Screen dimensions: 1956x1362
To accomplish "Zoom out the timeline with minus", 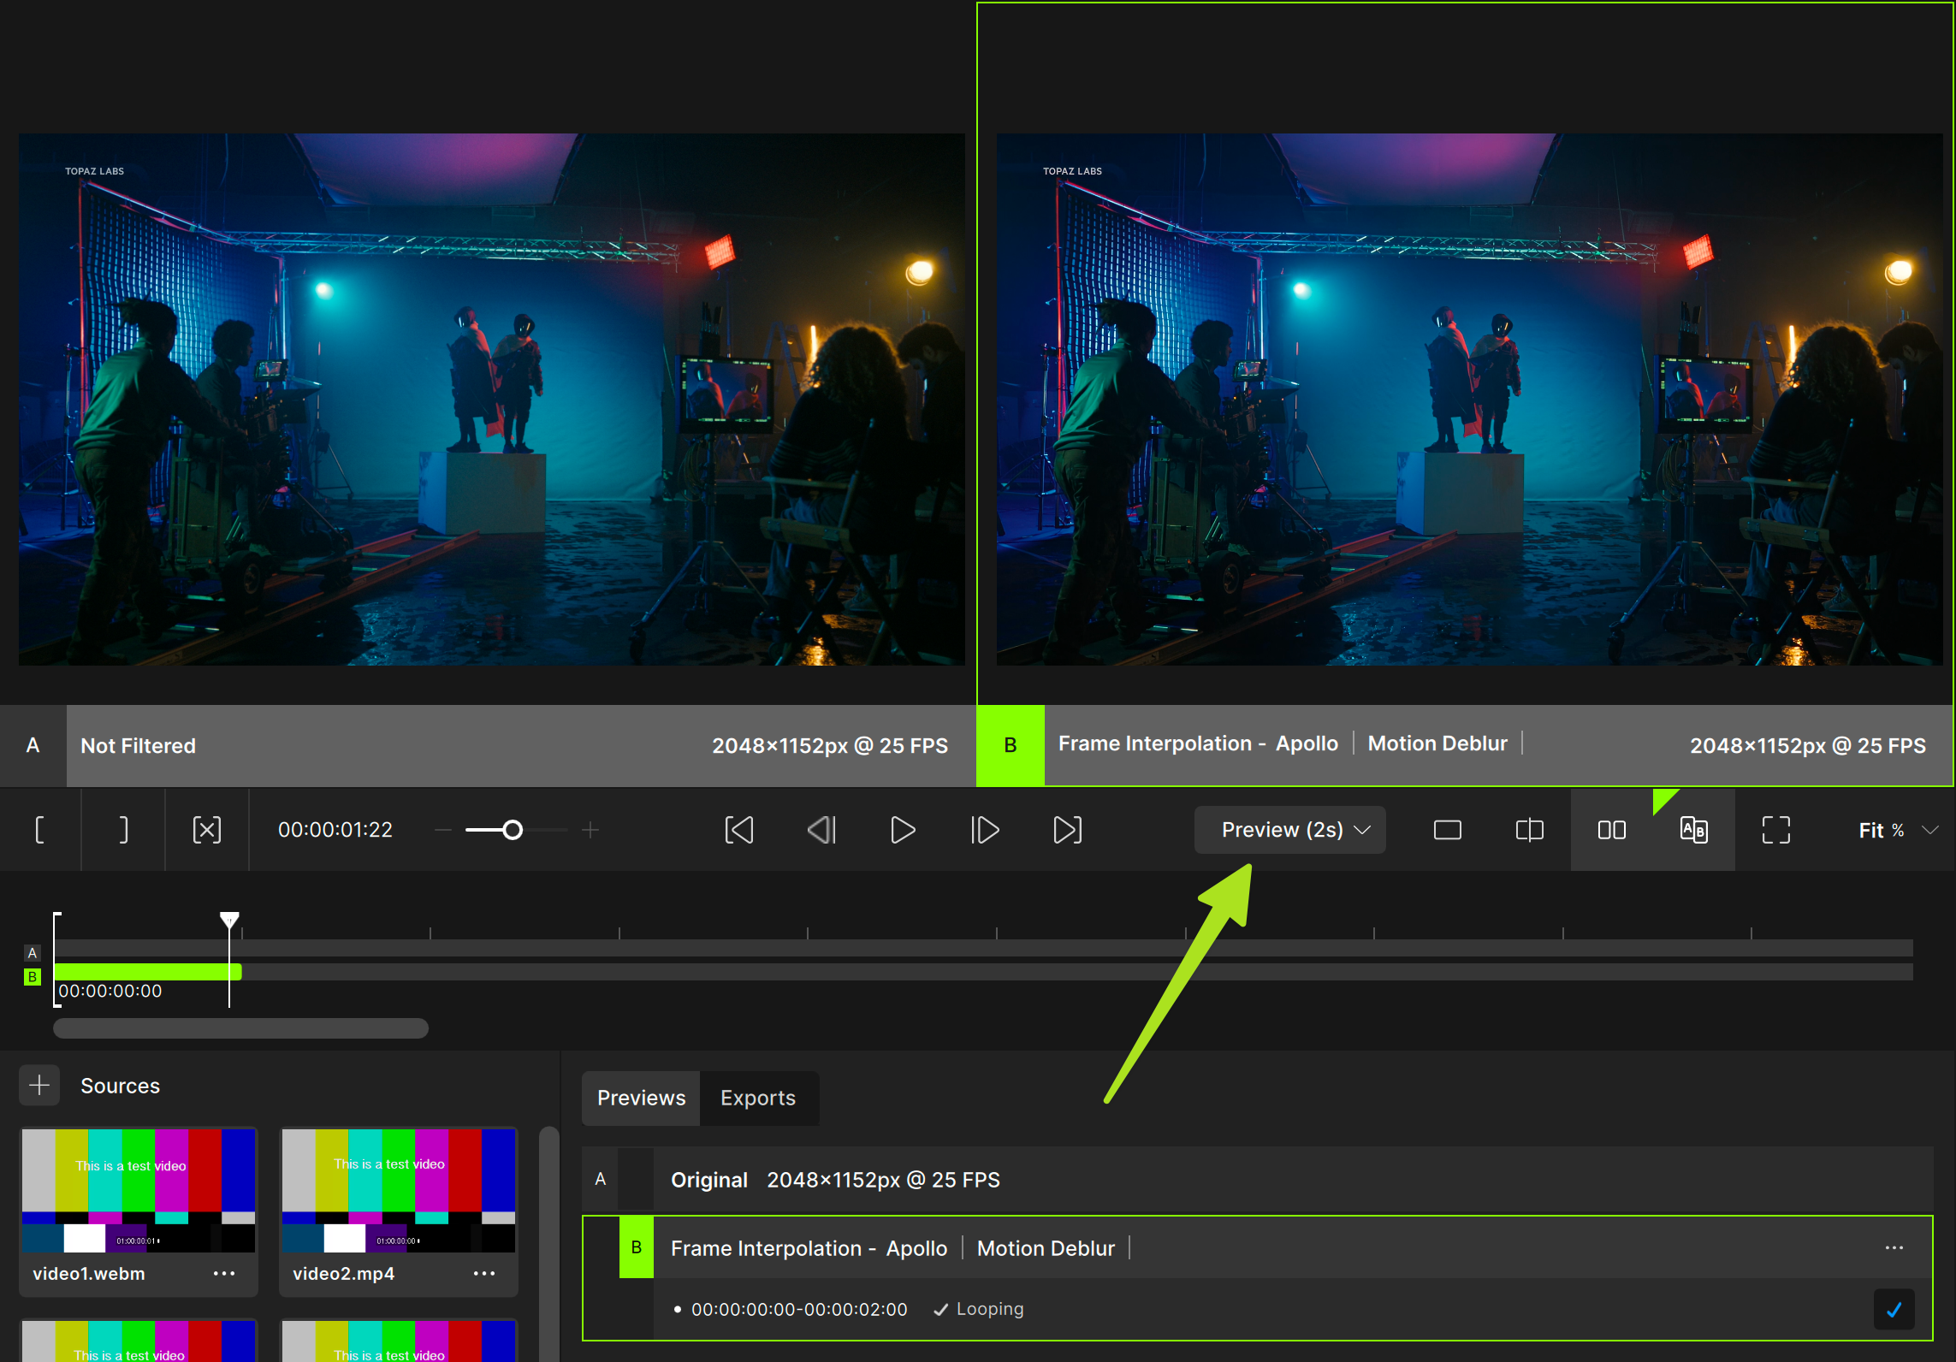I will (442, 830).
